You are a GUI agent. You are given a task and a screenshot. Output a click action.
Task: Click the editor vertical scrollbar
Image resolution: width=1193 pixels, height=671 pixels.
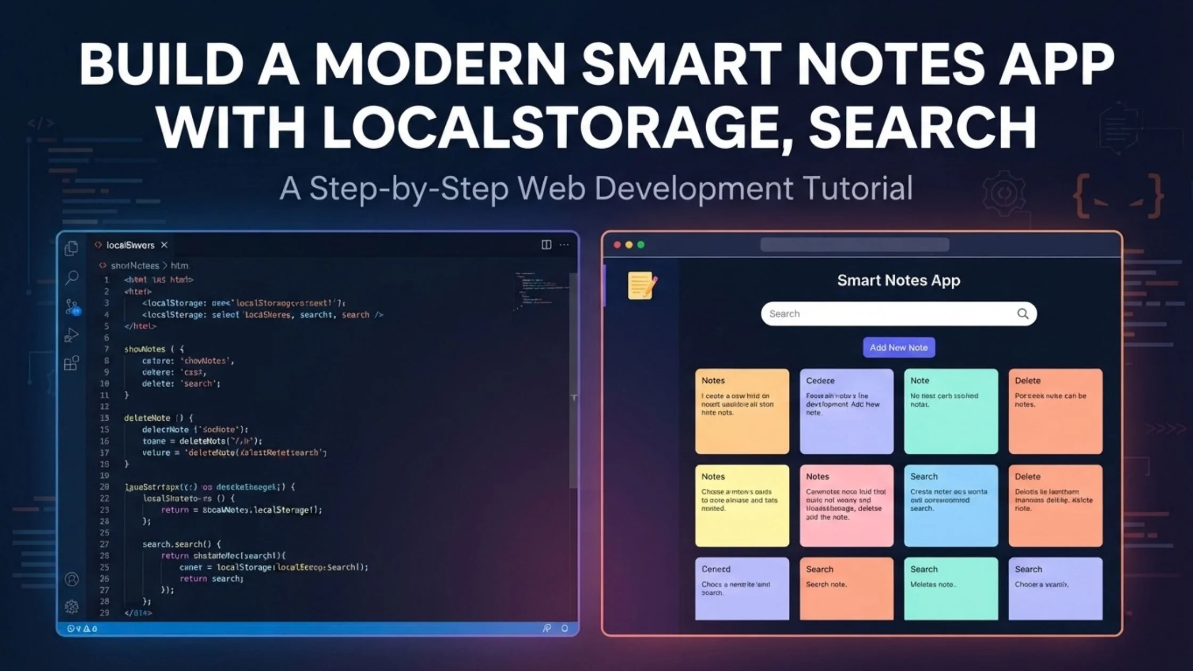(x=574, y=380)
